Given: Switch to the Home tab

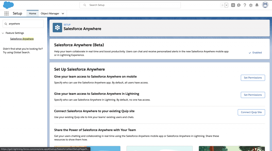Looking at the screenshot, I should pyautogui.click(x=32, y=14).
